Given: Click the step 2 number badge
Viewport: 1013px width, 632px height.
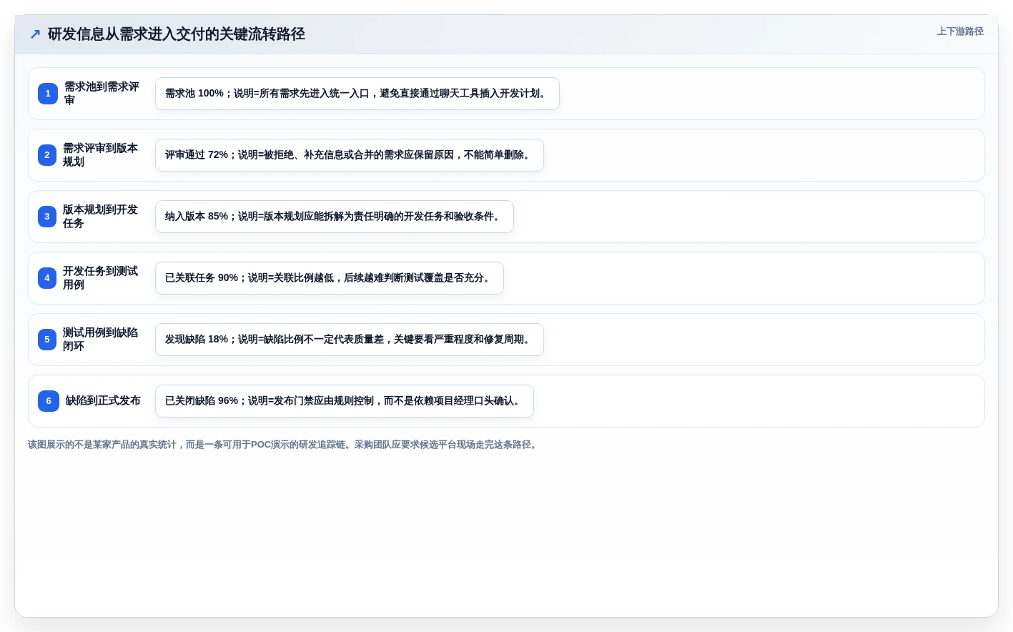Looking at the screenshot, I should (47, 155).
